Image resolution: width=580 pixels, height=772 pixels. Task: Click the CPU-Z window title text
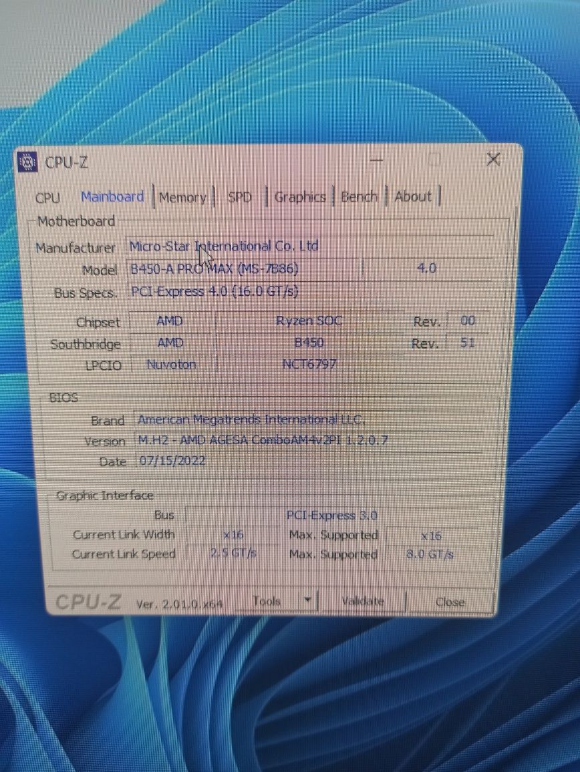coord(67,162)
